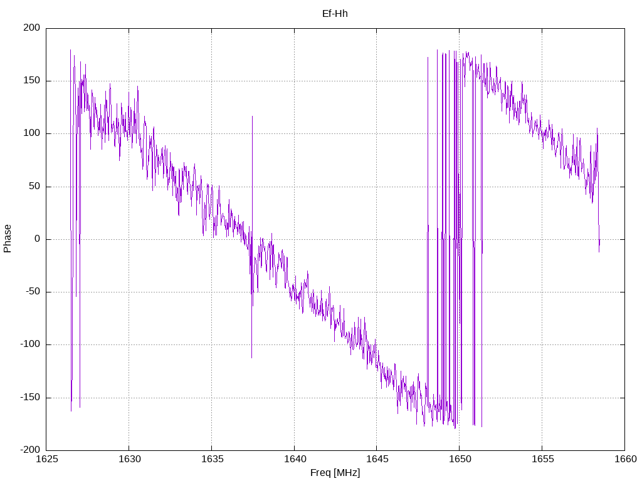Click the x-axis tick label 1625

[46, 459]
